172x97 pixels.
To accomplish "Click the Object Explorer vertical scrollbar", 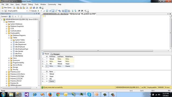I will tap(39, 40).
